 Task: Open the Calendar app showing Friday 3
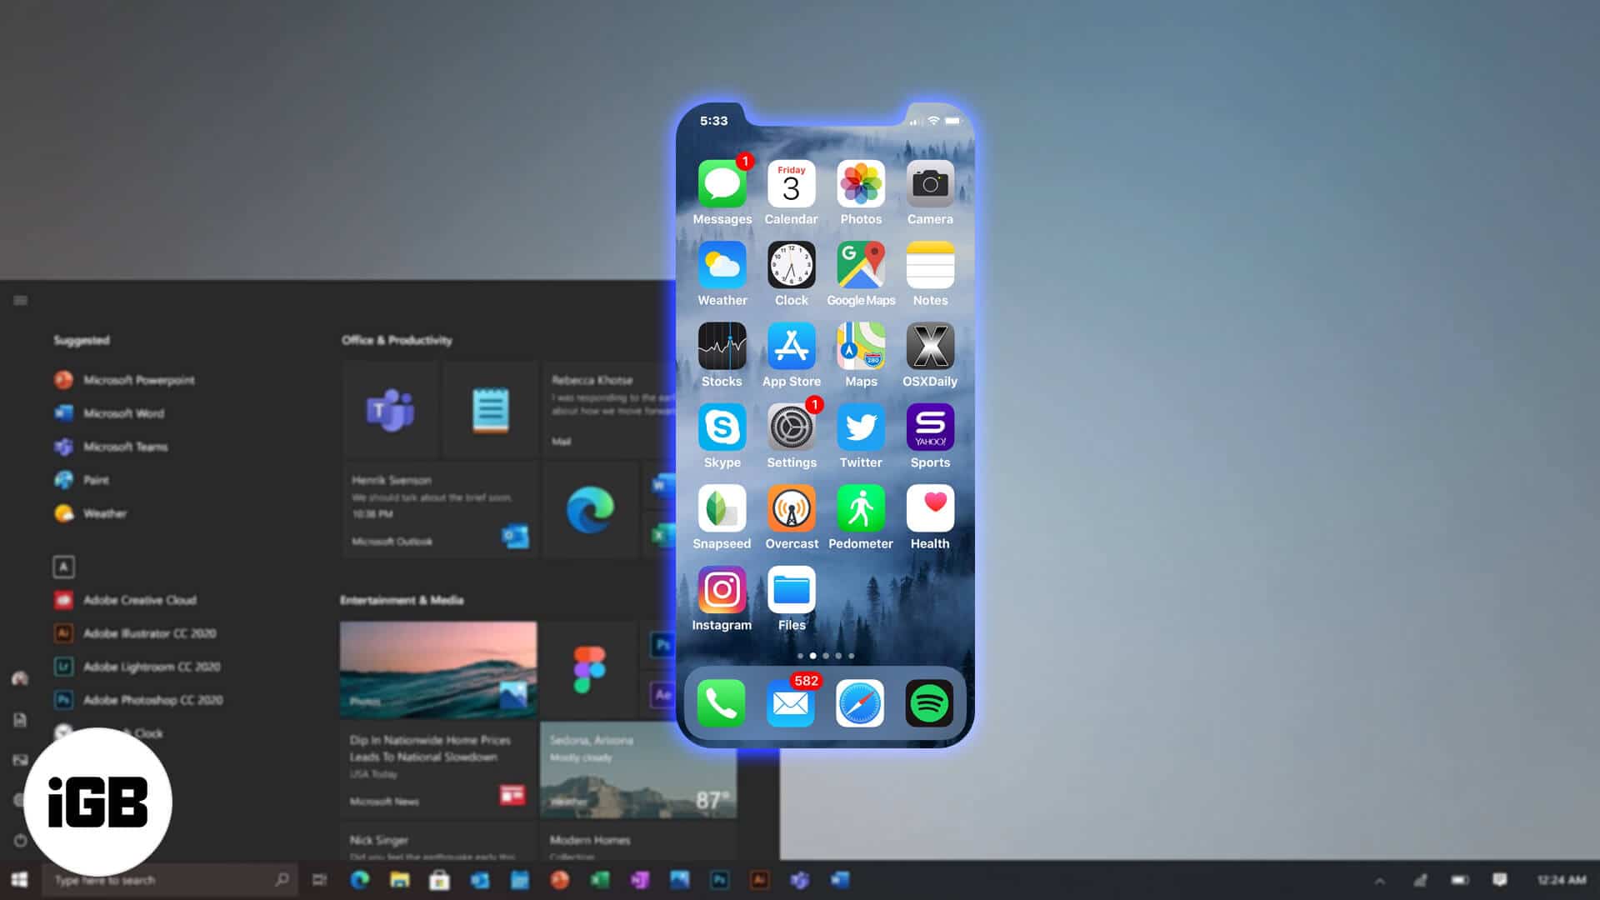791,184
